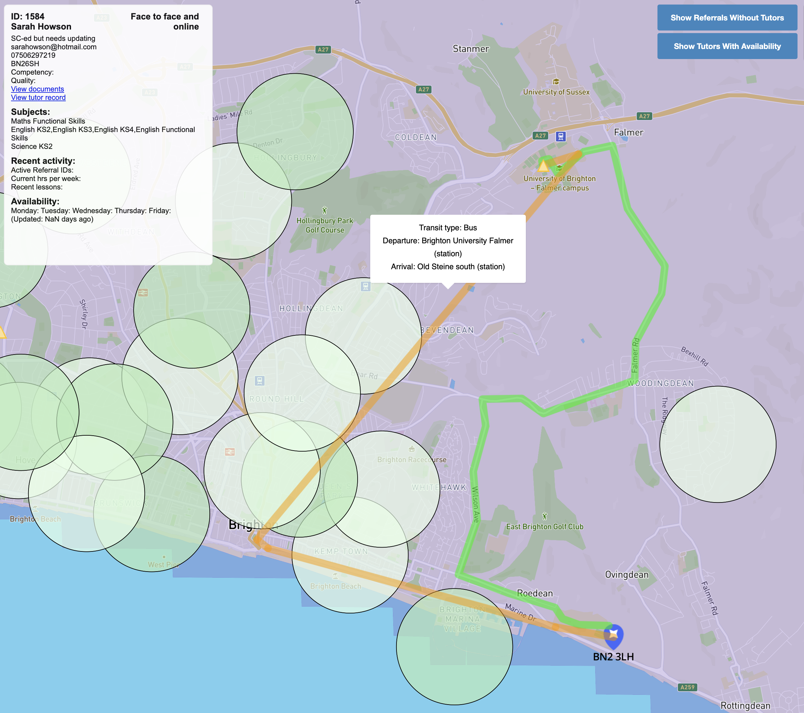This screenshot has width=804, height=713.
Task: Click the rail station icon above Hollingdean
Action: [x=365, y=286]
